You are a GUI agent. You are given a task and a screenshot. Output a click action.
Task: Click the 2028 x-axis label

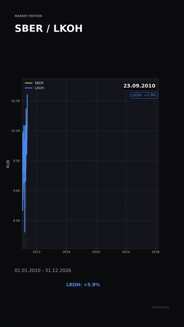156,252
